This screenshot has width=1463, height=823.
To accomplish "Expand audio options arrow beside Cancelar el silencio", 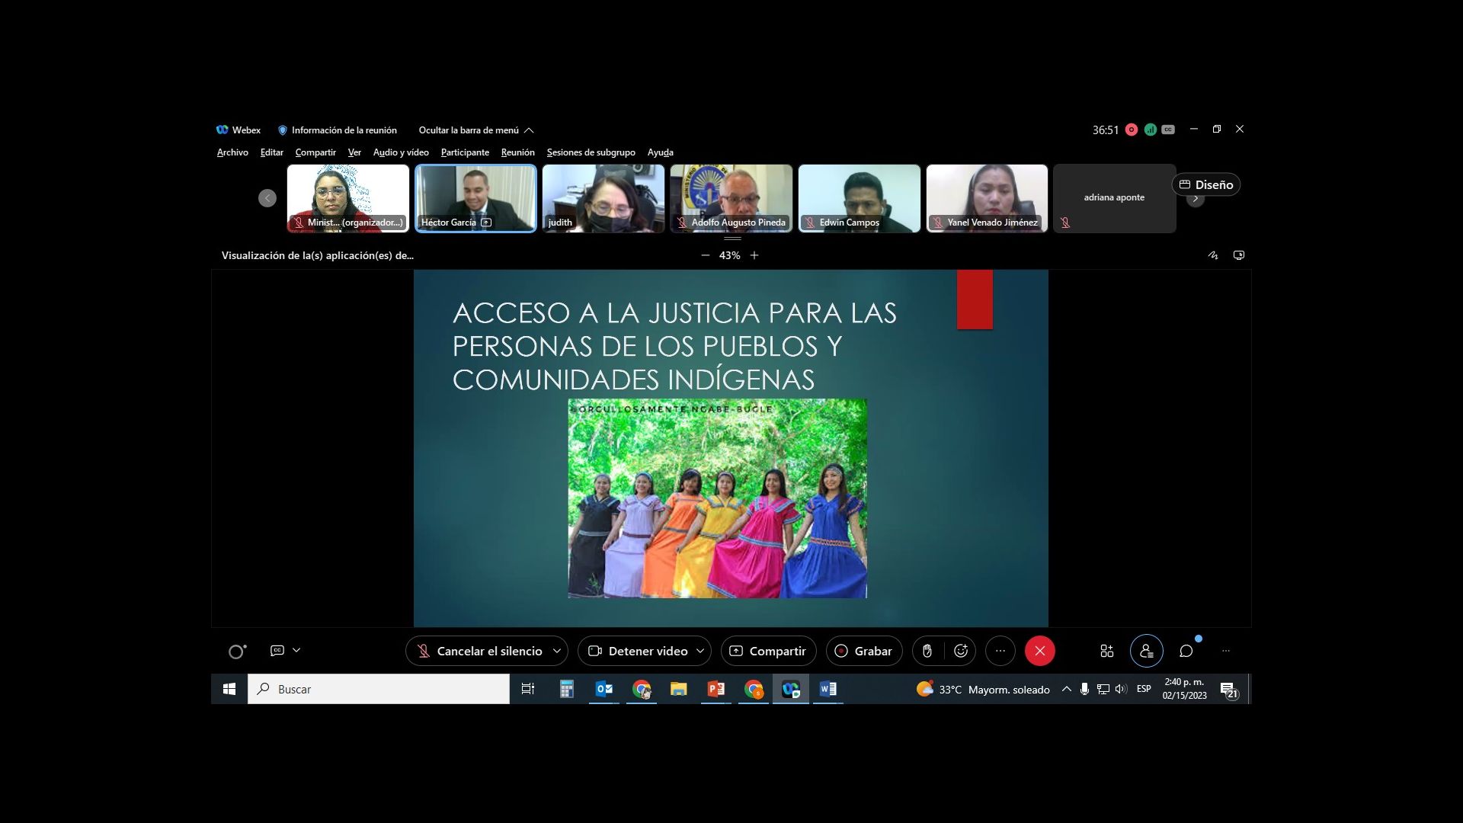I will tap(557, 651).
